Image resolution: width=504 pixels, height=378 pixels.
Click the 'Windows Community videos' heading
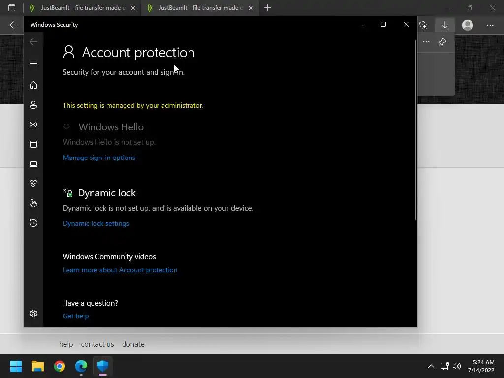tap(109, 256)
